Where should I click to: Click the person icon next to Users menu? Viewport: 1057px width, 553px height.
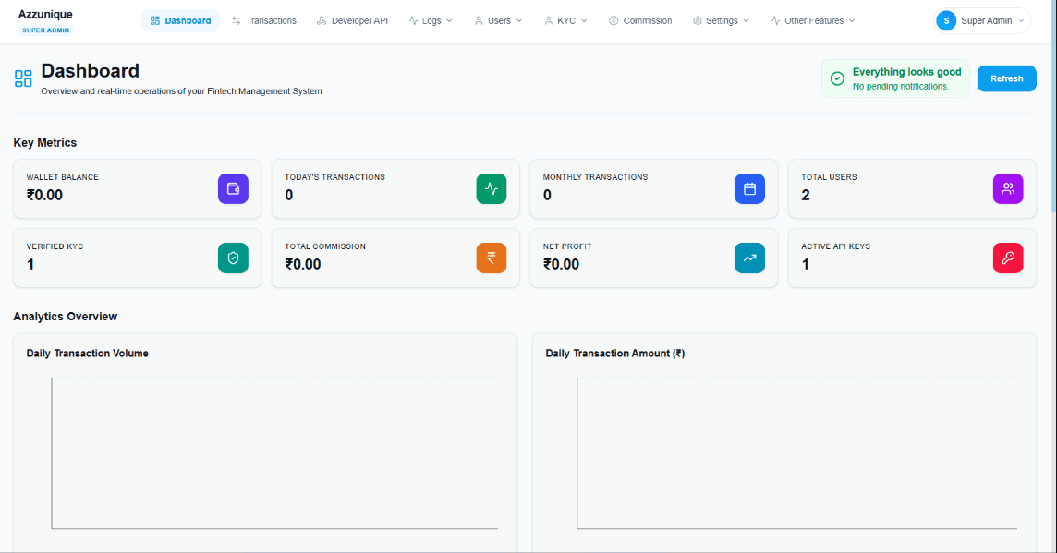point(479,21)
